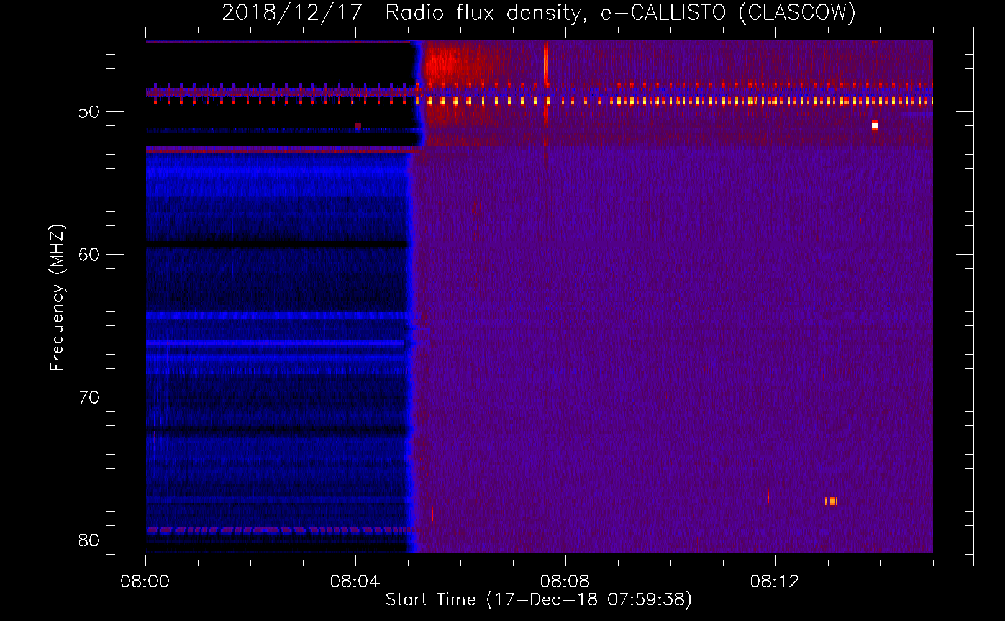Click the 08:08 time tick label

coord(565,582)
